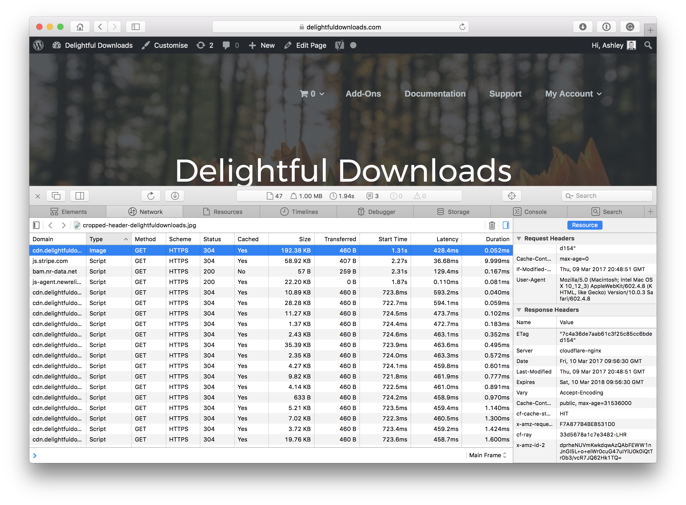Switch to Elements tab

coord(68,212)
